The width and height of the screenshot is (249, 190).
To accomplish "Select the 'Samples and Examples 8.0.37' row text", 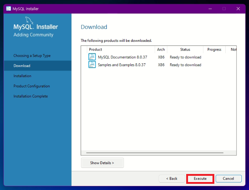I will point(122,65).
